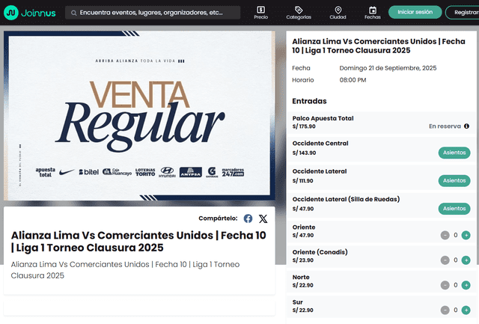Screen dimensions: 479x324
Task: Decrease Norte ticket quantity
Action: click(445, 285)
